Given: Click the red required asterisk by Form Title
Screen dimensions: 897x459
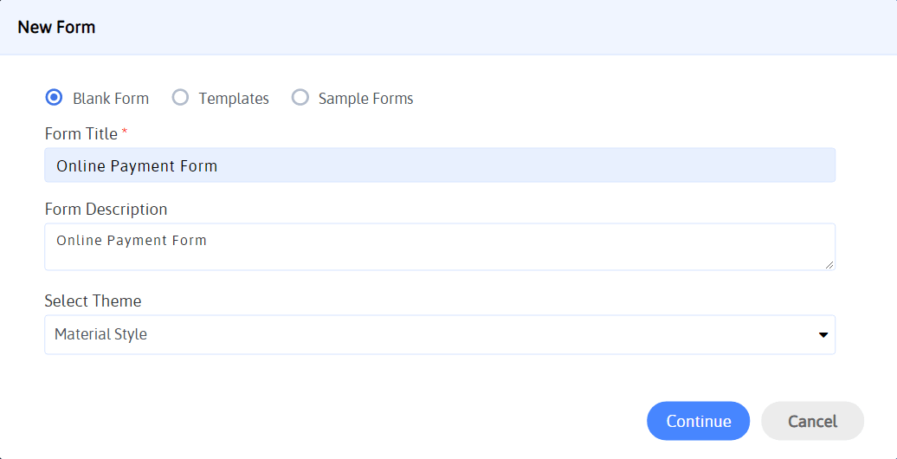Looking at the screenshot, I should [x=125, y=133].
